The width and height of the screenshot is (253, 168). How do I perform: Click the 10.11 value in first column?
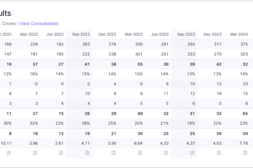tap(6, 143)
